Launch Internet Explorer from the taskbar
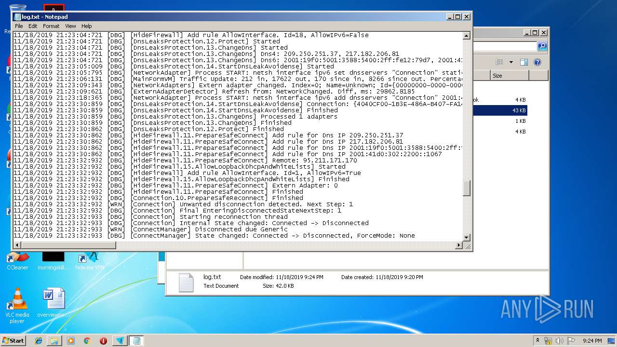The height and width of the screenshot is (347, 617). click(39, 341)
